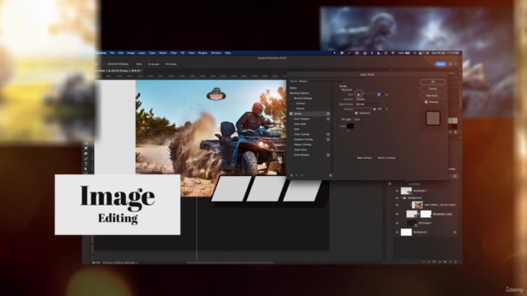Open the Window menu

[x=216, y=53]
